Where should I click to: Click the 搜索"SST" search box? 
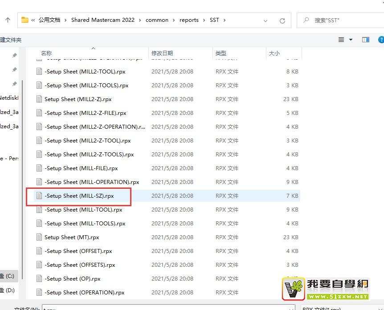343,20
